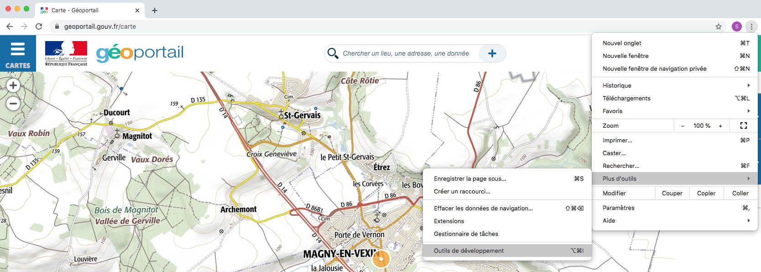Open Paramètres from the menu
This screenshot has height=272, width=761.
tap(675, 208)
